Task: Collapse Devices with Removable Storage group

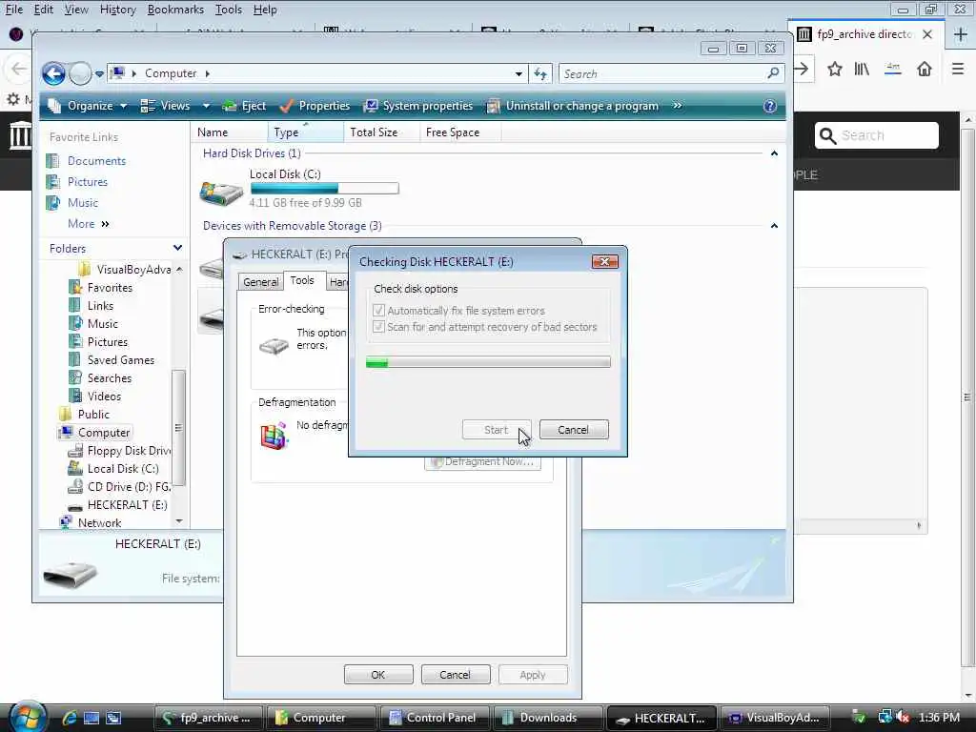Action: tap(774, 225)
